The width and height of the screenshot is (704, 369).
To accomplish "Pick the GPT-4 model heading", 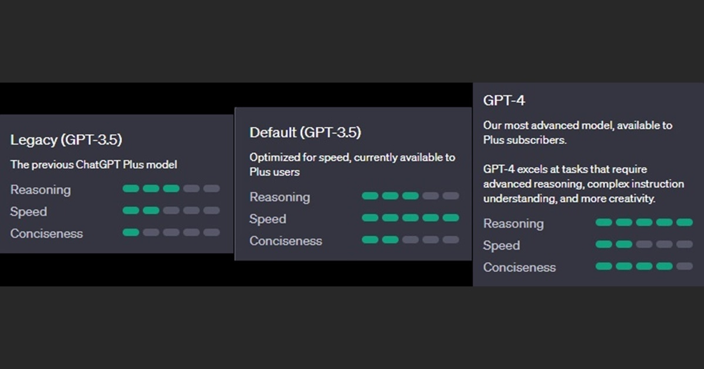I will (504, 101).
